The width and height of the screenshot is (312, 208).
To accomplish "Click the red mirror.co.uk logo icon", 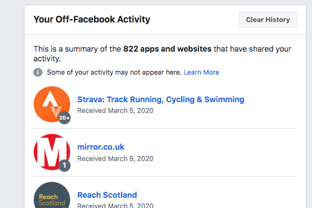I will tap(51, 152).
